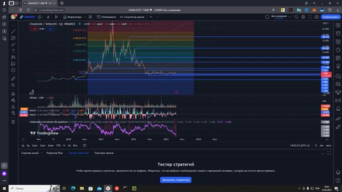Open chart settings gear icon
342x192 pixels.
pyautogui.click(x=303, y=17)
